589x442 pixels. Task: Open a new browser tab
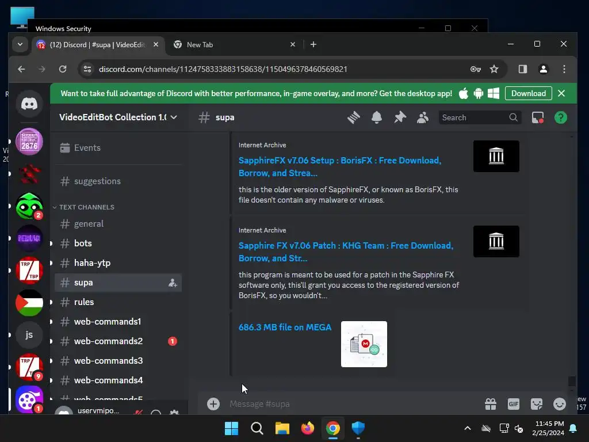point(313,45)
